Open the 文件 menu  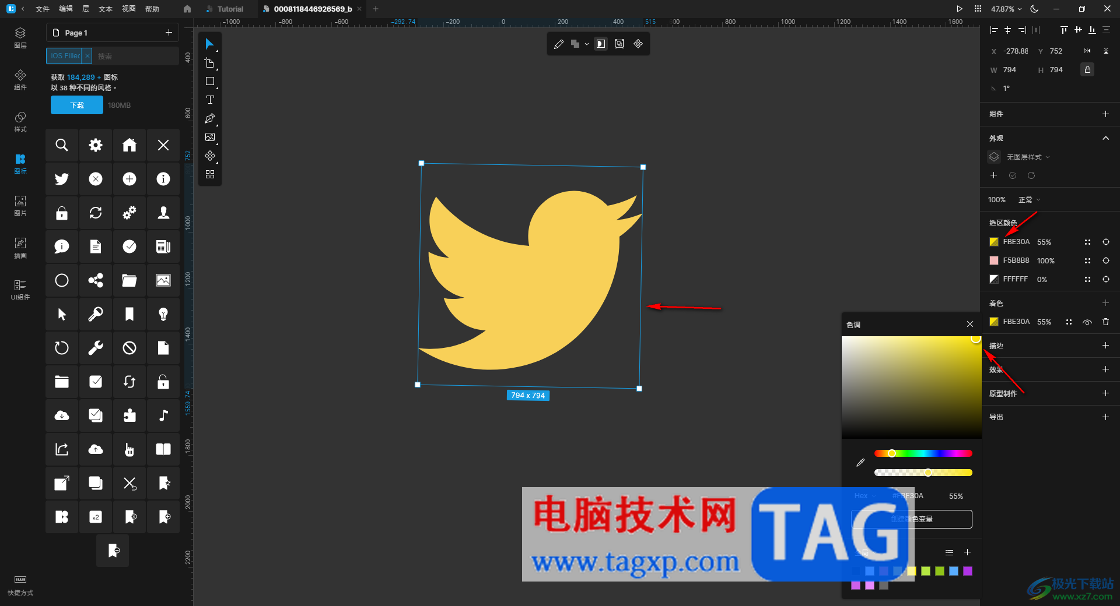pyautogui.click(x=43, y=9)
